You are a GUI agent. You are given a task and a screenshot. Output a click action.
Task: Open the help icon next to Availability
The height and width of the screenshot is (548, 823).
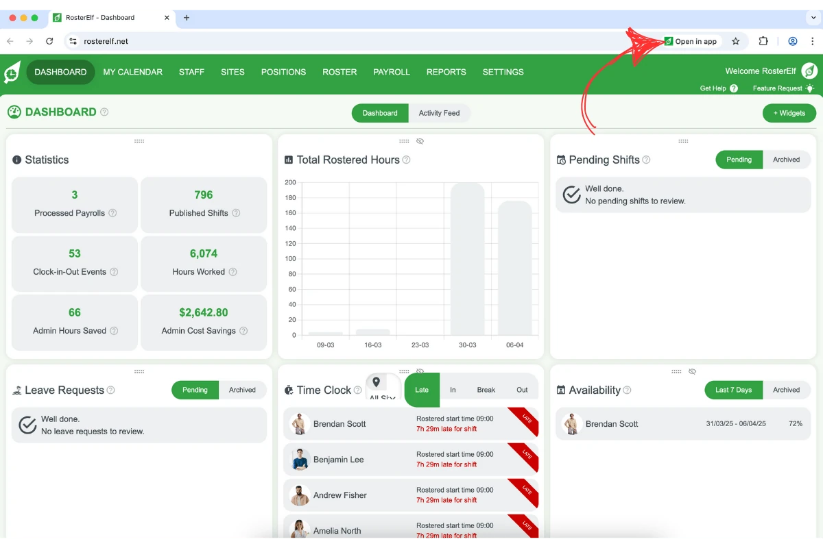click(627, 390)
